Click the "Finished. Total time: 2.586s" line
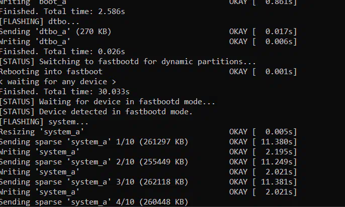This screenshot has height=207, width=345. [x=62, y=12]
